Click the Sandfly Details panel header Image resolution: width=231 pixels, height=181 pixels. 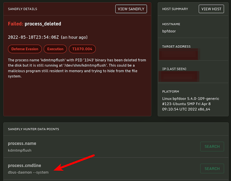point(23,9)
